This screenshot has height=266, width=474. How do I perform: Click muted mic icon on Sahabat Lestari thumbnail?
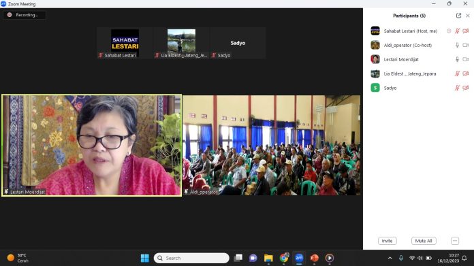point(101,55)
